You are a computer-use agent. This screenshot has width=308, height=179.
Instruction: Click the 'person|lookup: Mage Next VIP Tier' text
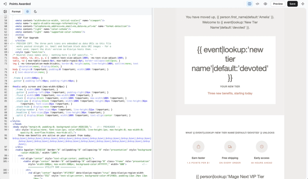tap(230, 176)
